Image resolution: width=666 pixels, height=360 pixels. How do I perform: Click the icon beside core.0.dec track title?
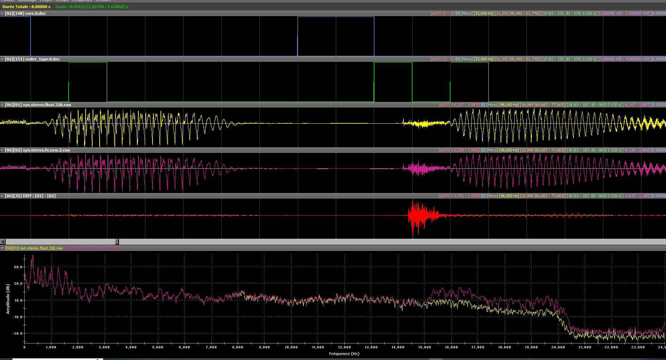pos(2,13)
